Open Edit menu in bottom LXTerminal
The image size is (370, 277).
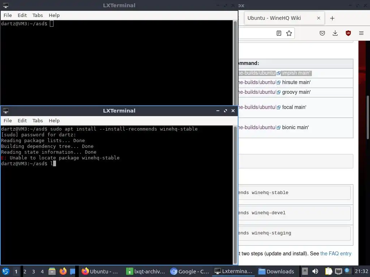[x=22, y=120]
